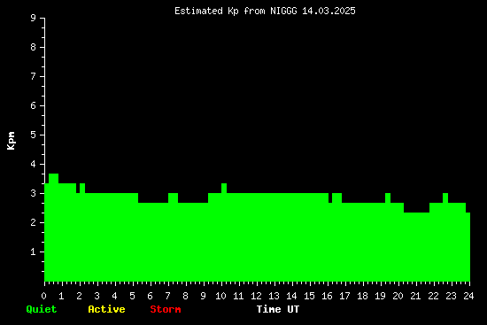Click the lowest green bar section near hour 21

[x=416, y=247]
